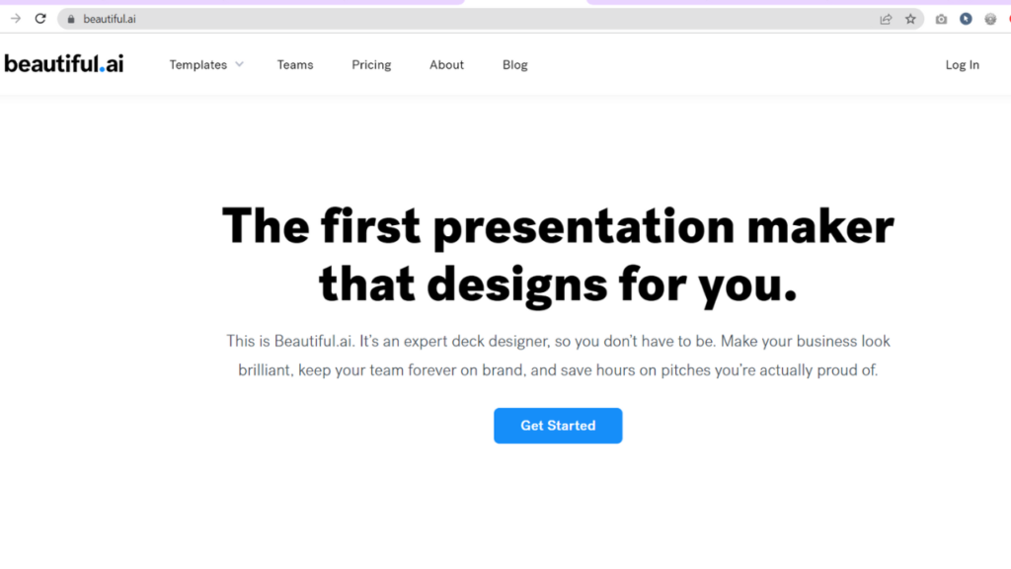Click the beautiful.ai logo
Screen dimensions: 1011x569
64,64
